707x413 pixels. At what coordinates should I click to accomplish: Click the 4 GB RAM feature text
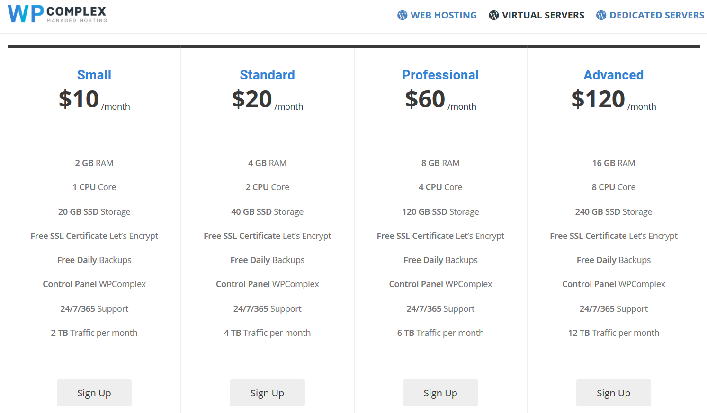click(x=267, y=163)
